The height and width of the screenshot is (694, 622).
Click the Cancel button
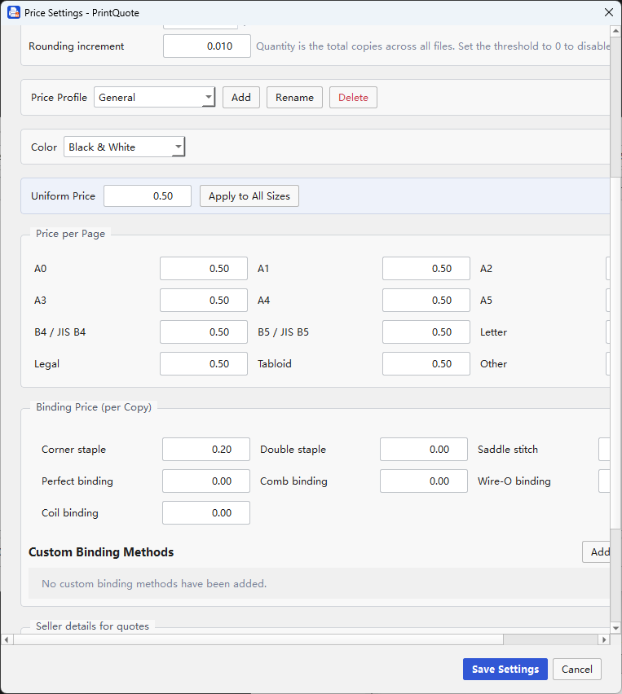pyautogui.click(x=577, y=670)
